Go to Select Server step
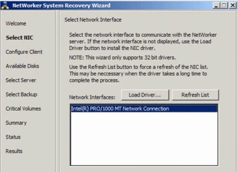 21,80
